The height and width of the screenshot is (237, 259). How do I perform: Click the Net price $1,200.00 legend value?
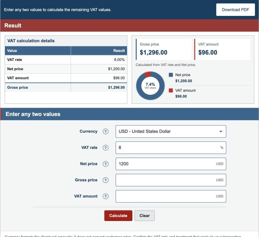[x=183, y=81]
